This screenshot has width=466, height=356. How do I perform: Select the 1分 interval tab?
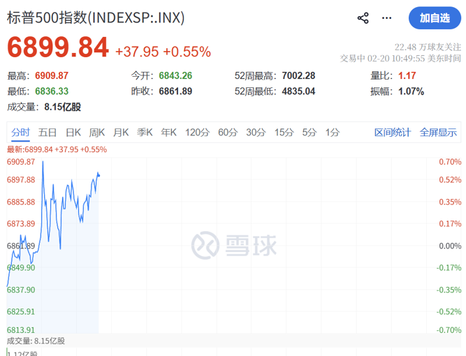coord(333,133)
